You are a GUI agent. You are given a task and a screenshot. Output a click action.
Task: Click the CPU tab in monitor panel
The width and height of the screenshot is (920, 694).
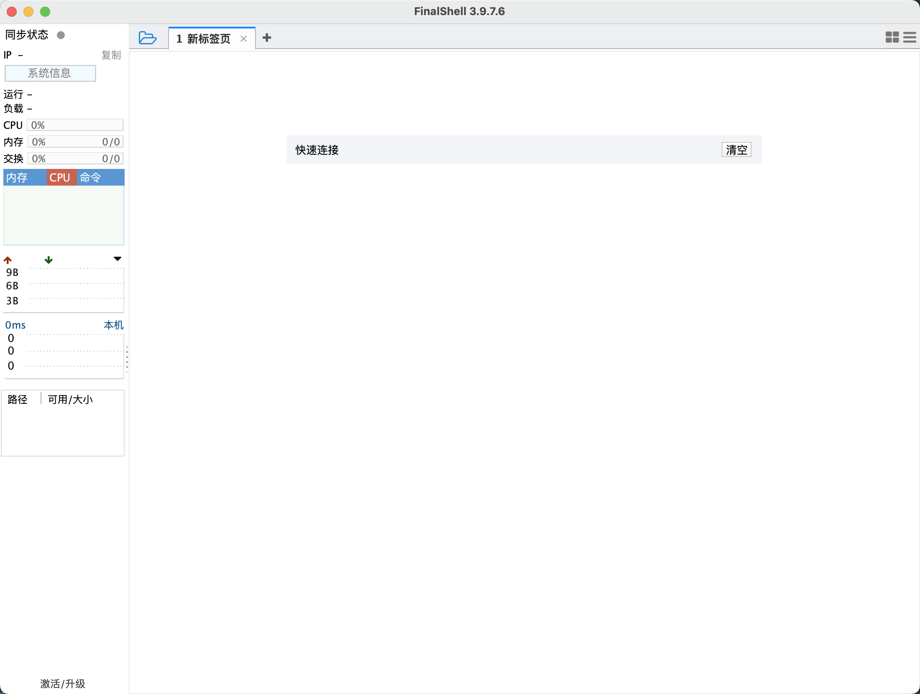coord(60,177)
